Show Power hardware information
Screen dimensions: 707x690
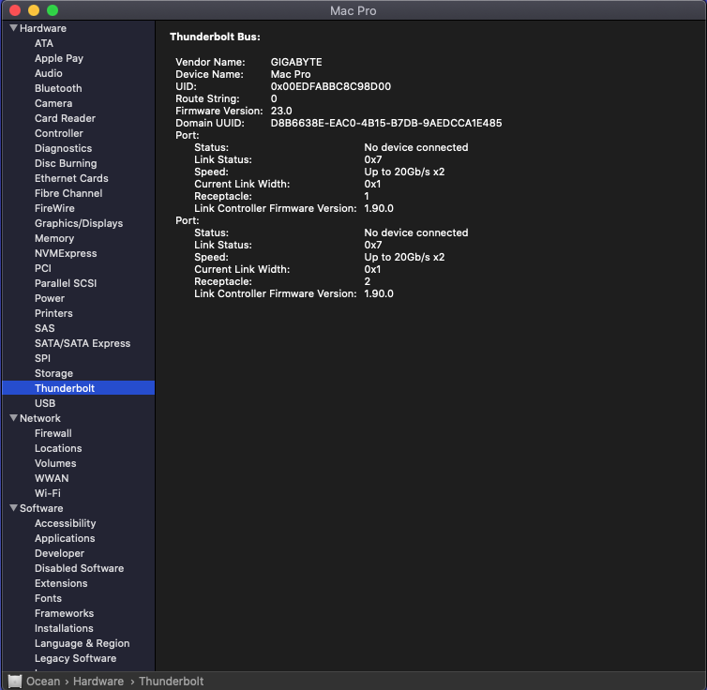50,298
